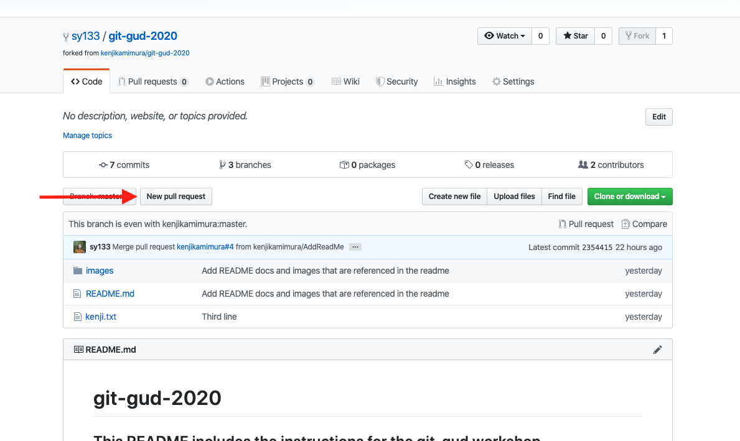Open the Third line commit message

(x=220, y=317)
